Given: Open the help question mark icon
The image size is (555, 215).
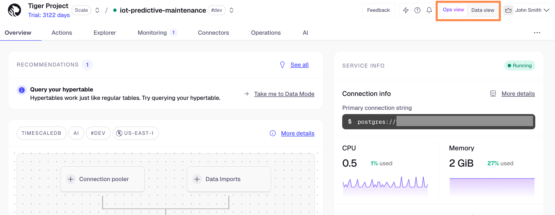Looking at the screenshot, I should [x=417, y=10].
